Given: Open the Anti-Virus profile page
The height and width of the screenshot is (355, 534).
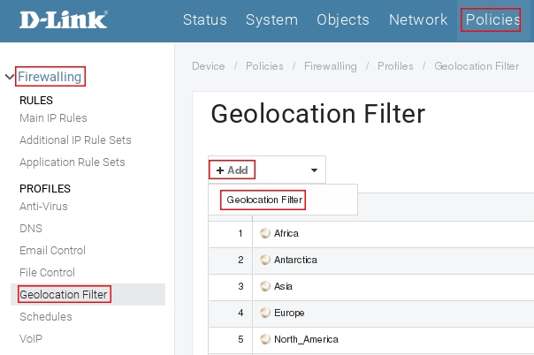Looking at the screenshot, I should point(43,206).
